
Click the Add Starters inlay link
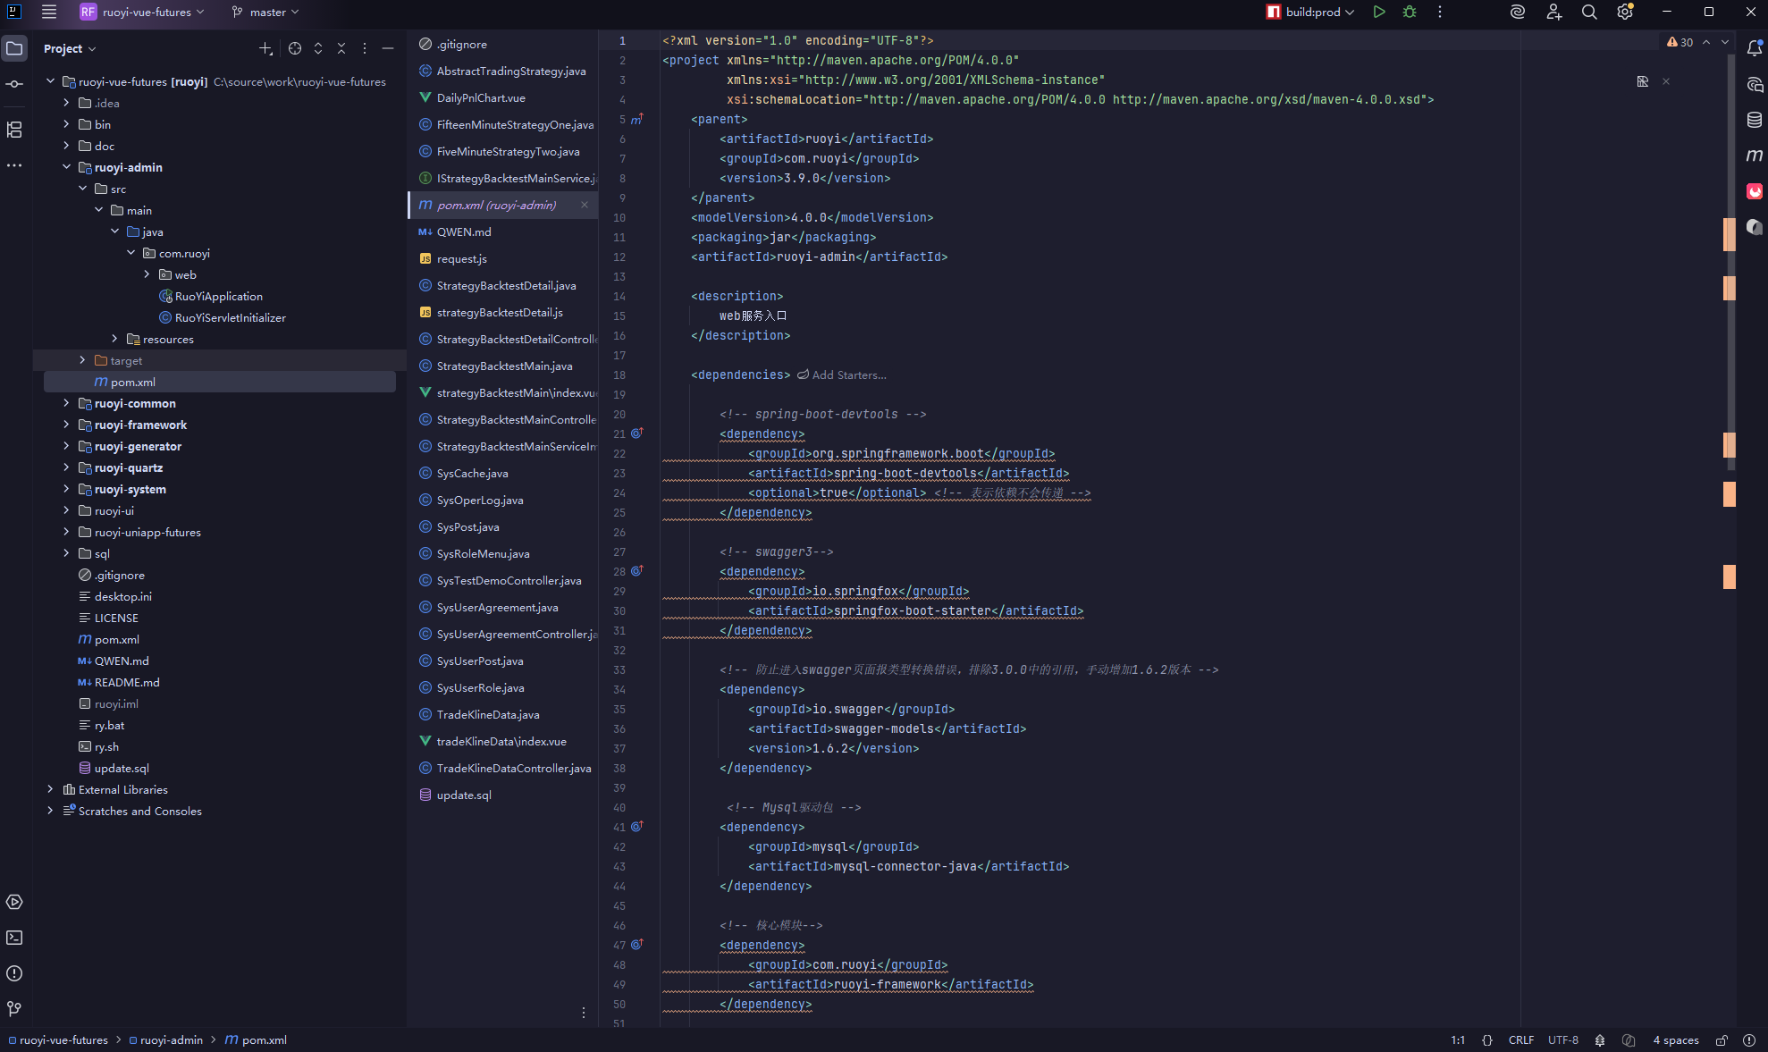[x=848, y=375]
